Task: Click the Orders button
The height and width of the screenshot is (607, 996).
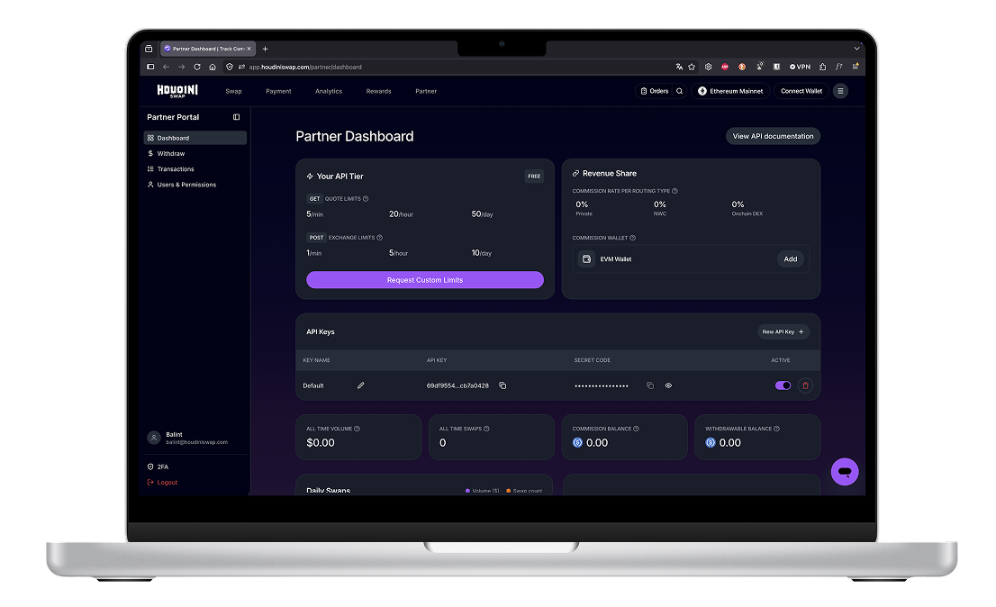Action: click(655, 92)
